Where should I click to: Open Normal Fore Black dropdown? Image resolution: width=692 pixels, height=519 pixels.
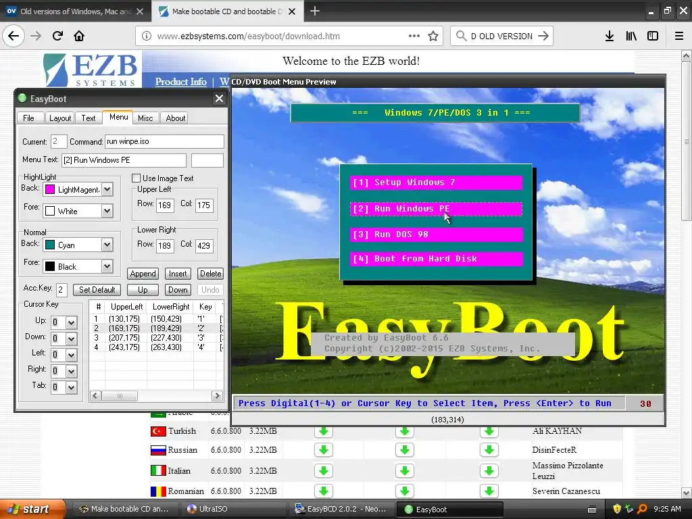click(107, 266)
